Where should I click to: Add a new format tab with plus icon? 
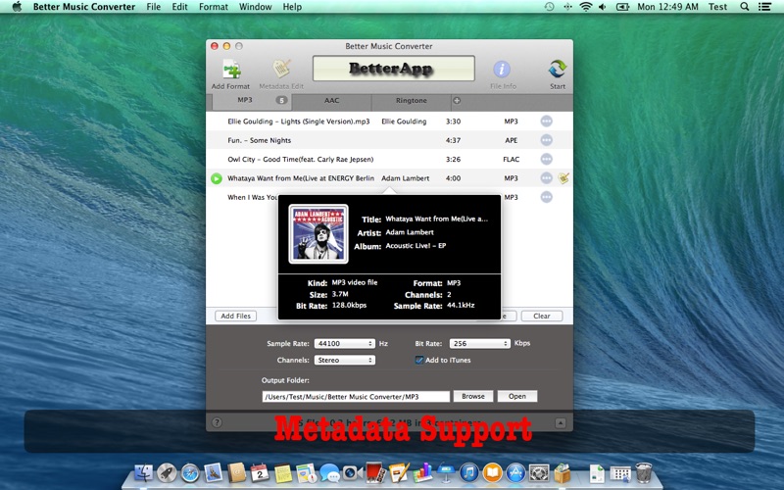(457, 101)
